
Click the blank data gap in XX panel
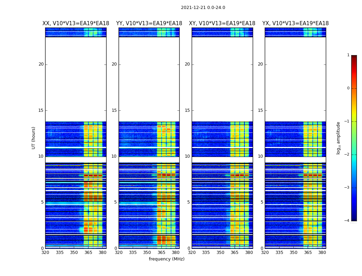point(76,79)
